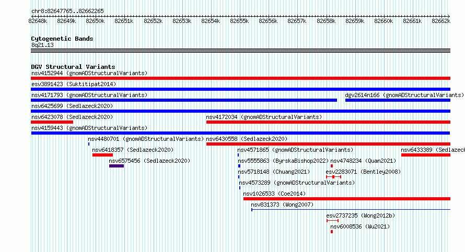
Task: Select the nsv6418357 red variant bar
Action: (x=102, y=155)
